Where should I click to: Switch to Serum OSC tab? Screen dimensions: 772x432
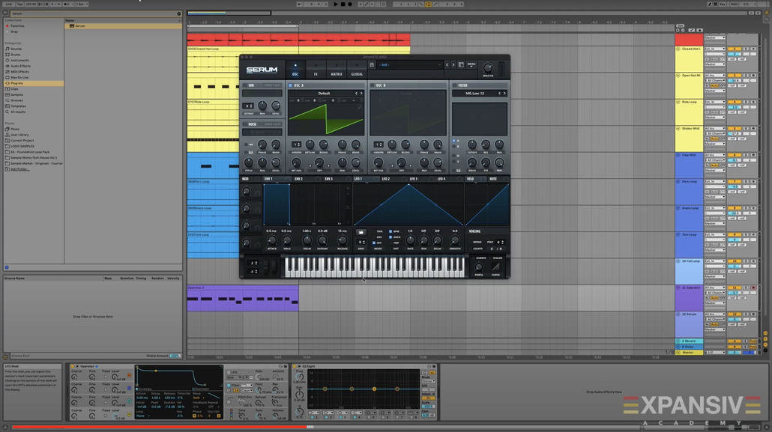295,70
